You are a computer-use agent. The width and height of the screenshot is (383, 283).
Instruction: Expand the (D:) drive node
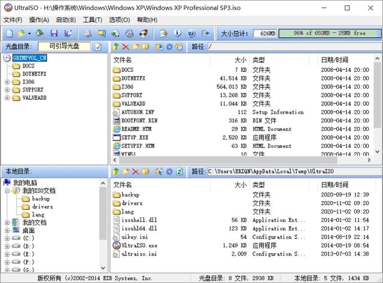pyautogui.click(x=7, y=246)
